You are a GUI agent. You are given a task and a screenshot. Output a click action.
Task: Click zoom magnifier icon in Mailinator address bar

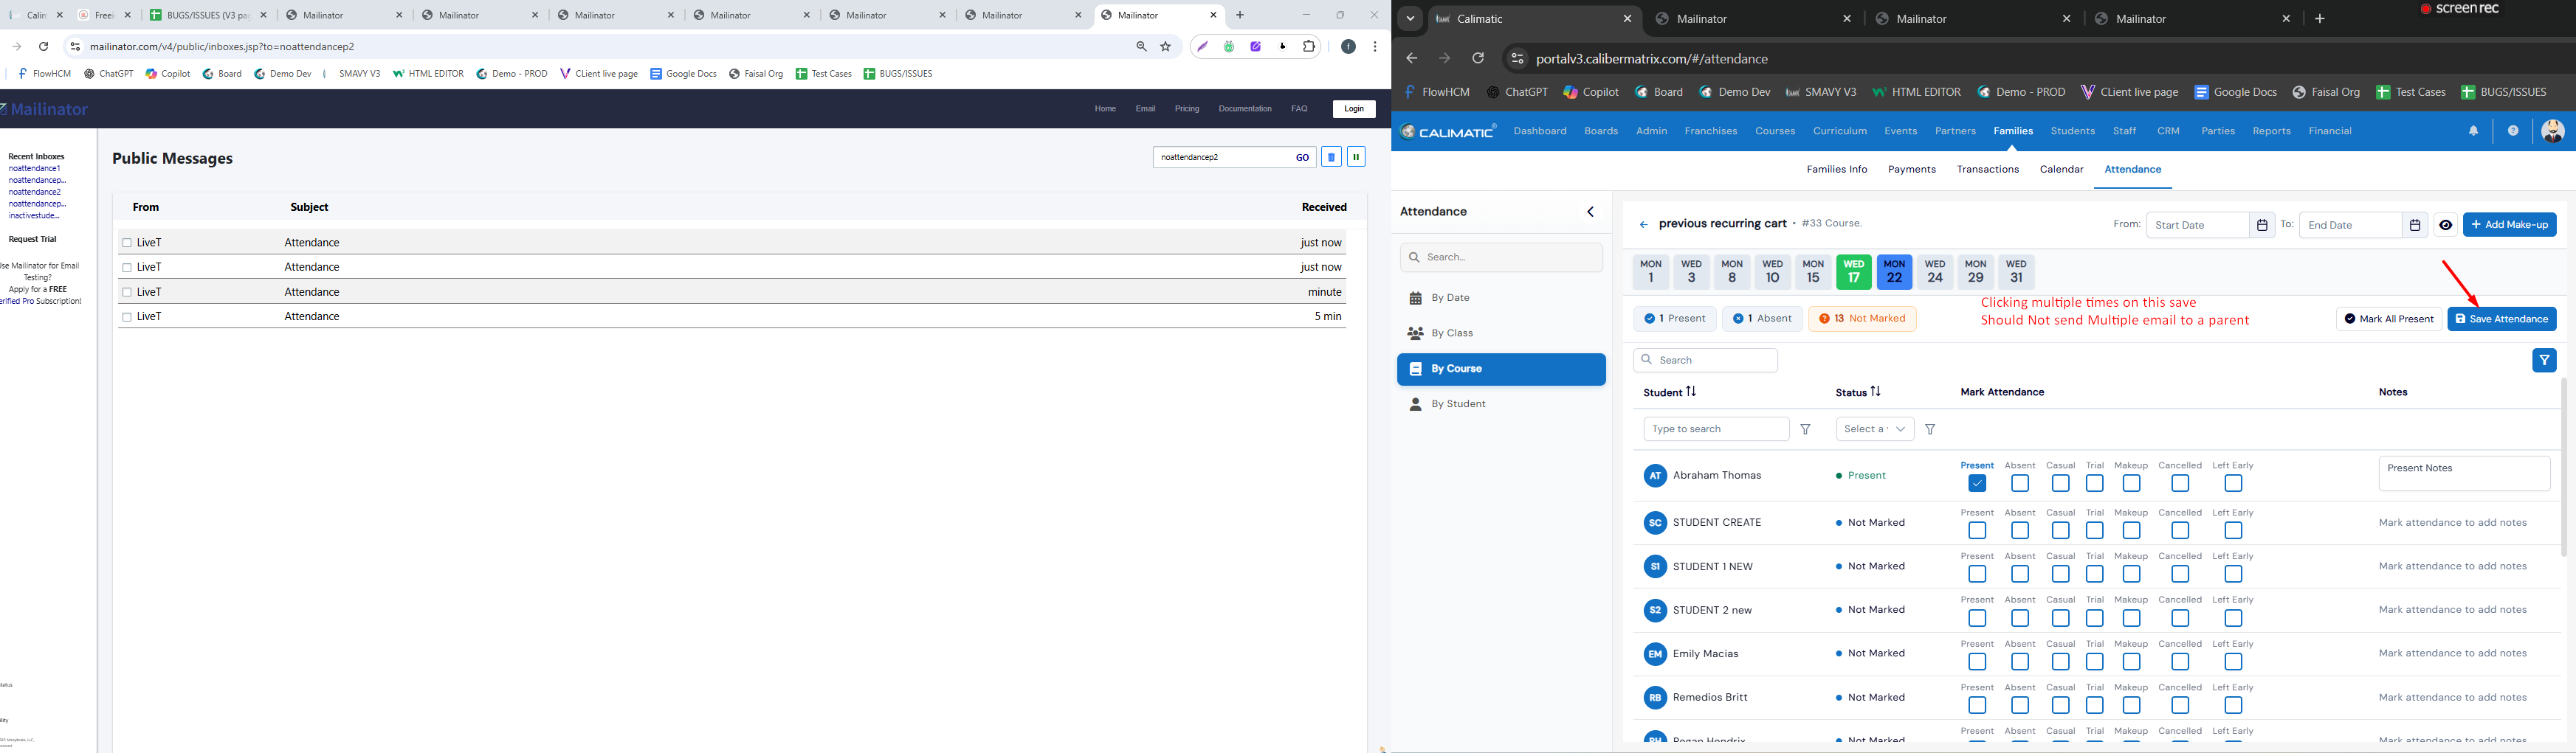click(1141, 47)
